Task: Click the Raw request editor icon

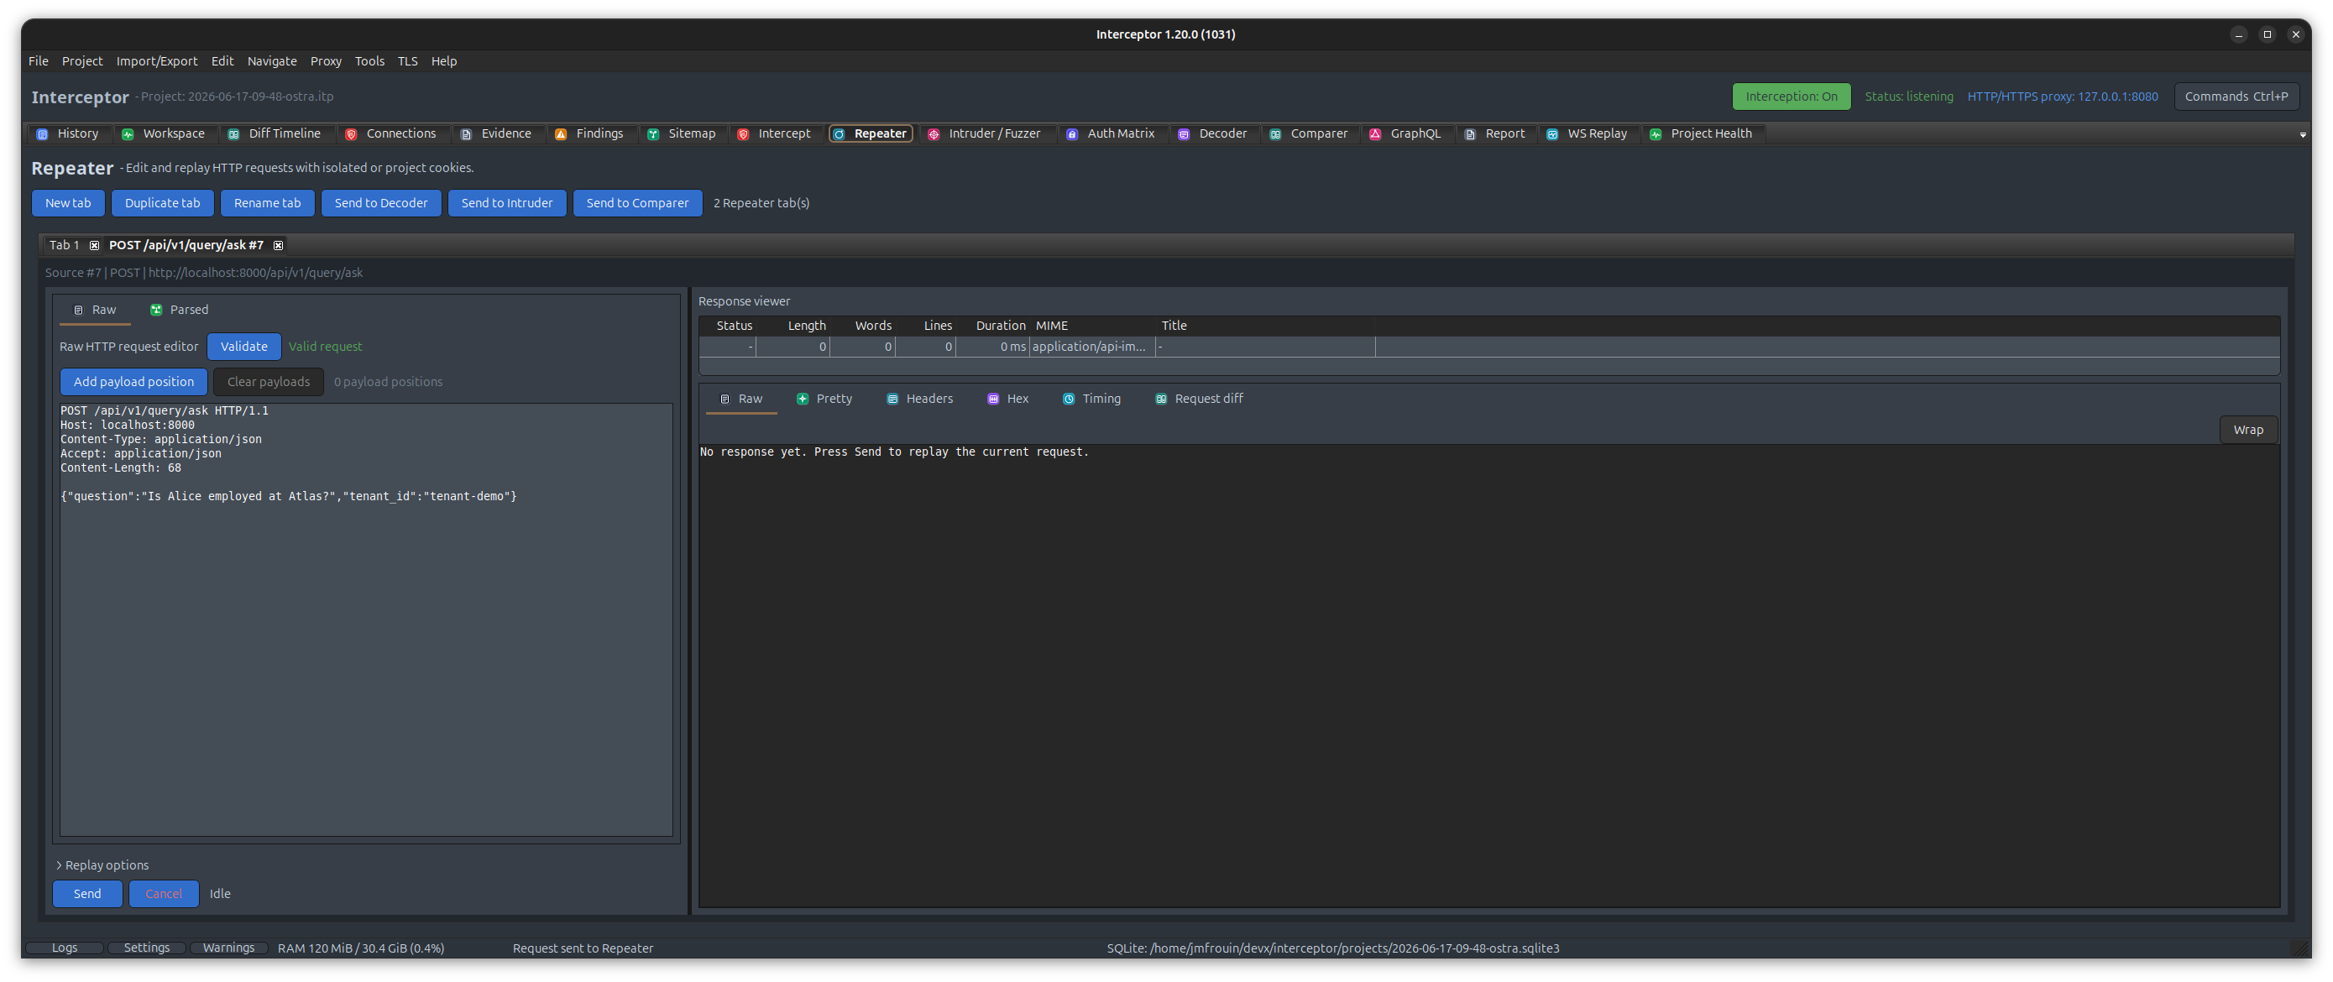Action: [79, 311]
